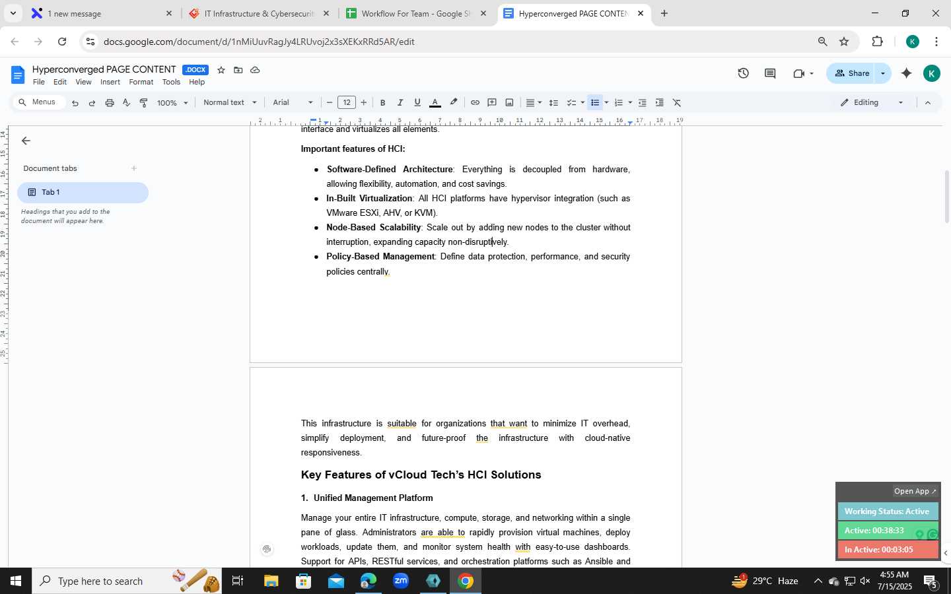The height and width of the screenshot is (594, 951).
Task: Open the View menu
Action: [83, 82]
